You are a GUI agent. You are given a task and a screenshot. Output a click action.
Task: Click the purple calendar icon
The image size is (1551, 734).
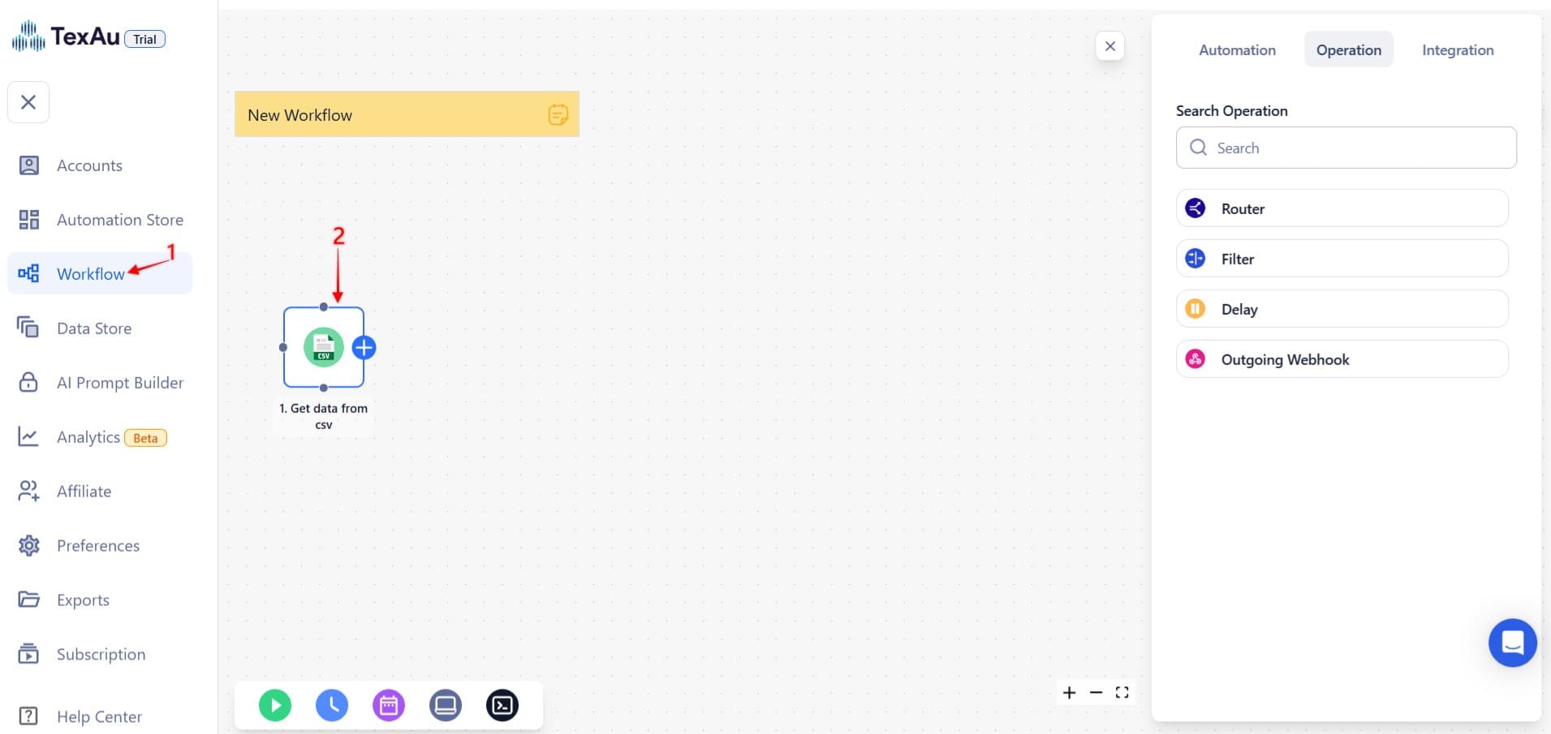(389, 705)
